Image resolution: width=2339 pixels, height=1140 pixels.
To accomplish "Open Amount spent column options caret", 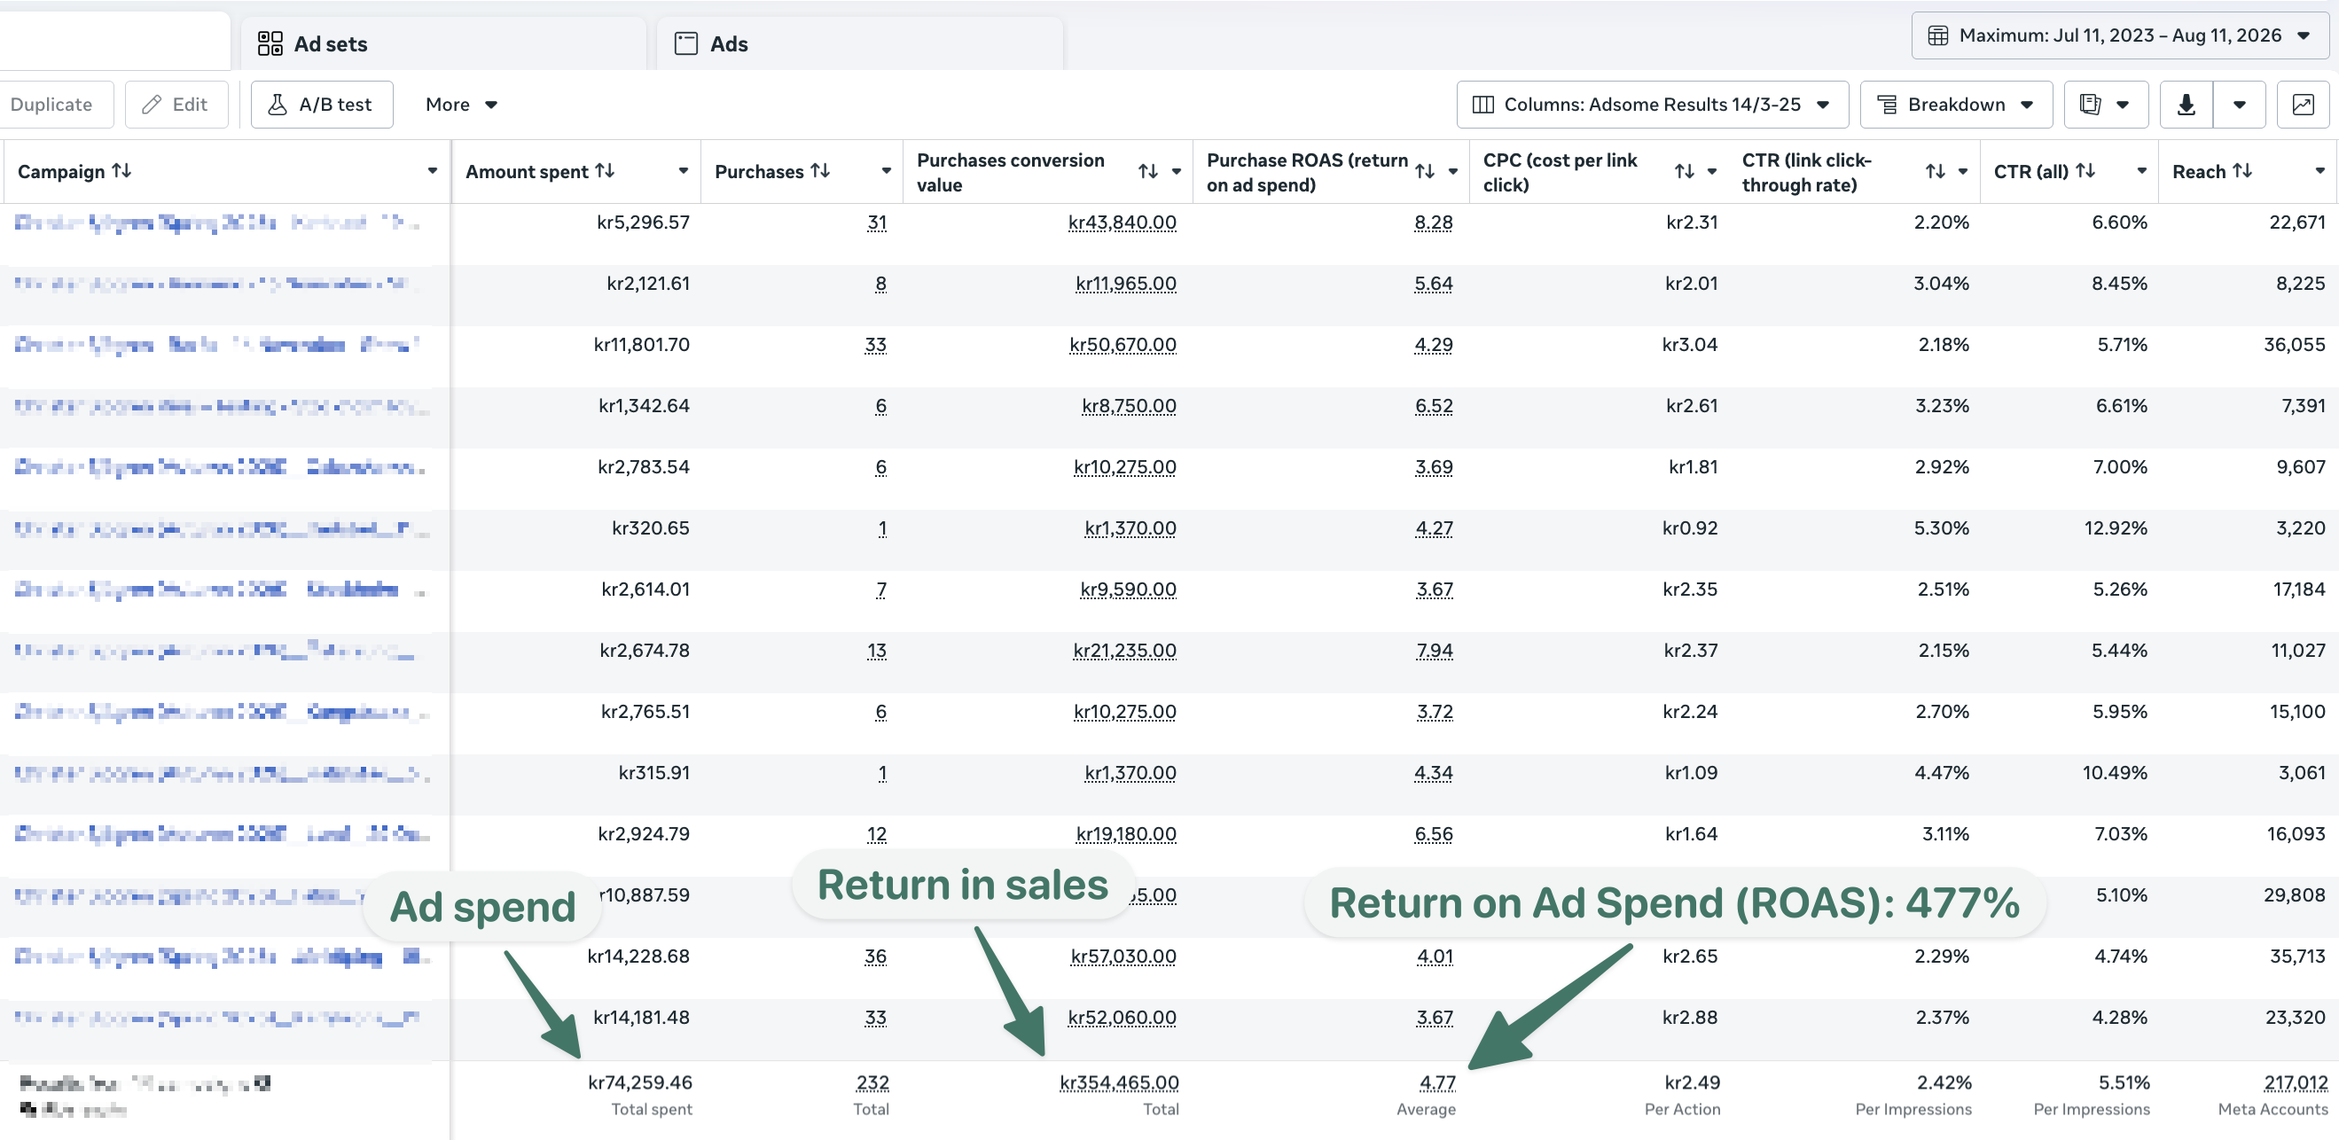I will [x=683, y=170].
